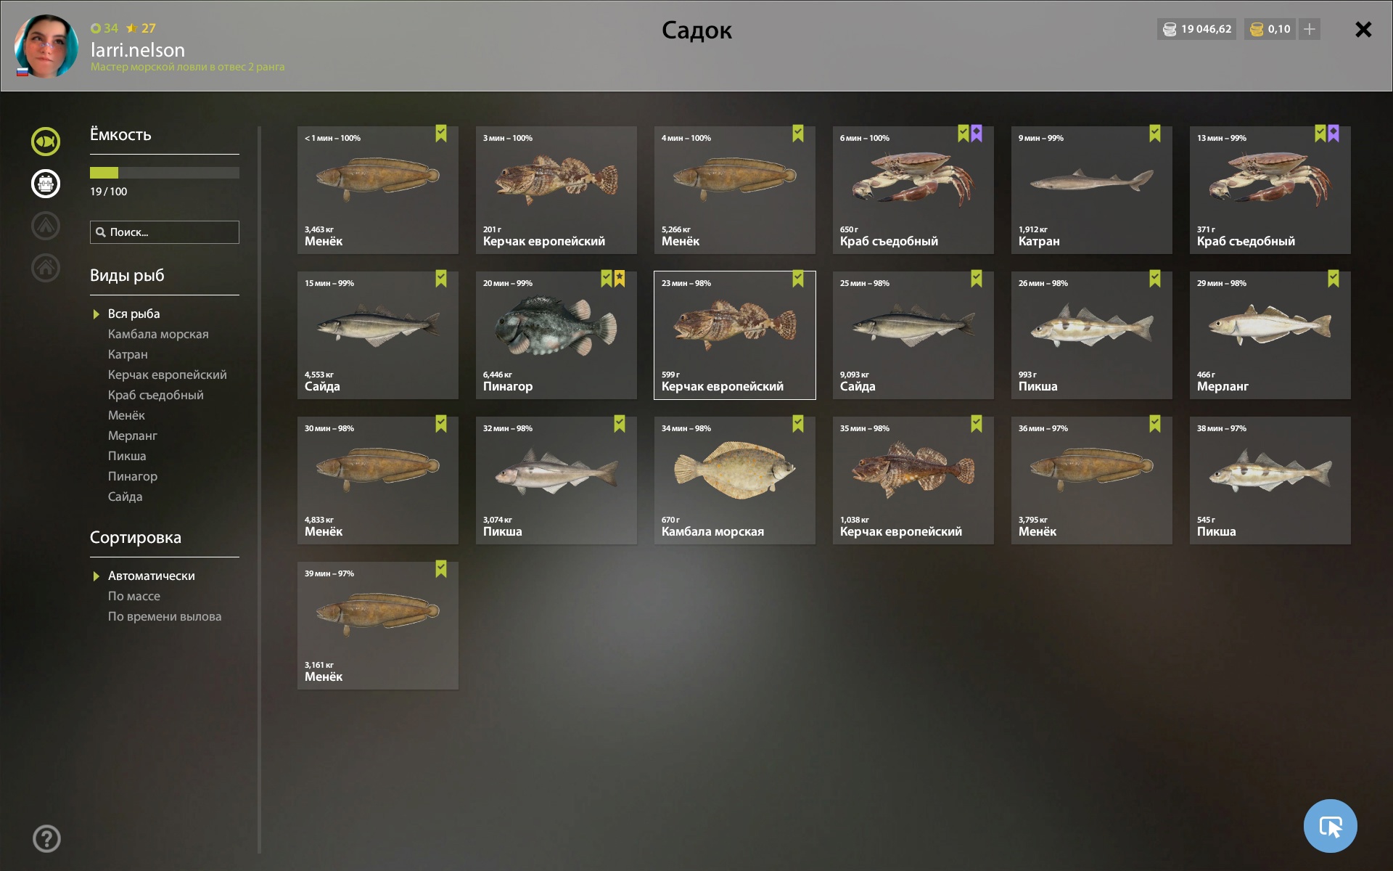Image resolution: width=1393 pixels, height=871 pixels.
Task: Toggle green bookmark on Катран card
Action: coord(1154,134)
